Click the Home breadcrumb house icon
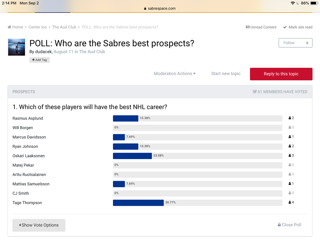This screenshot has height=240, width=320. point(9,27)
